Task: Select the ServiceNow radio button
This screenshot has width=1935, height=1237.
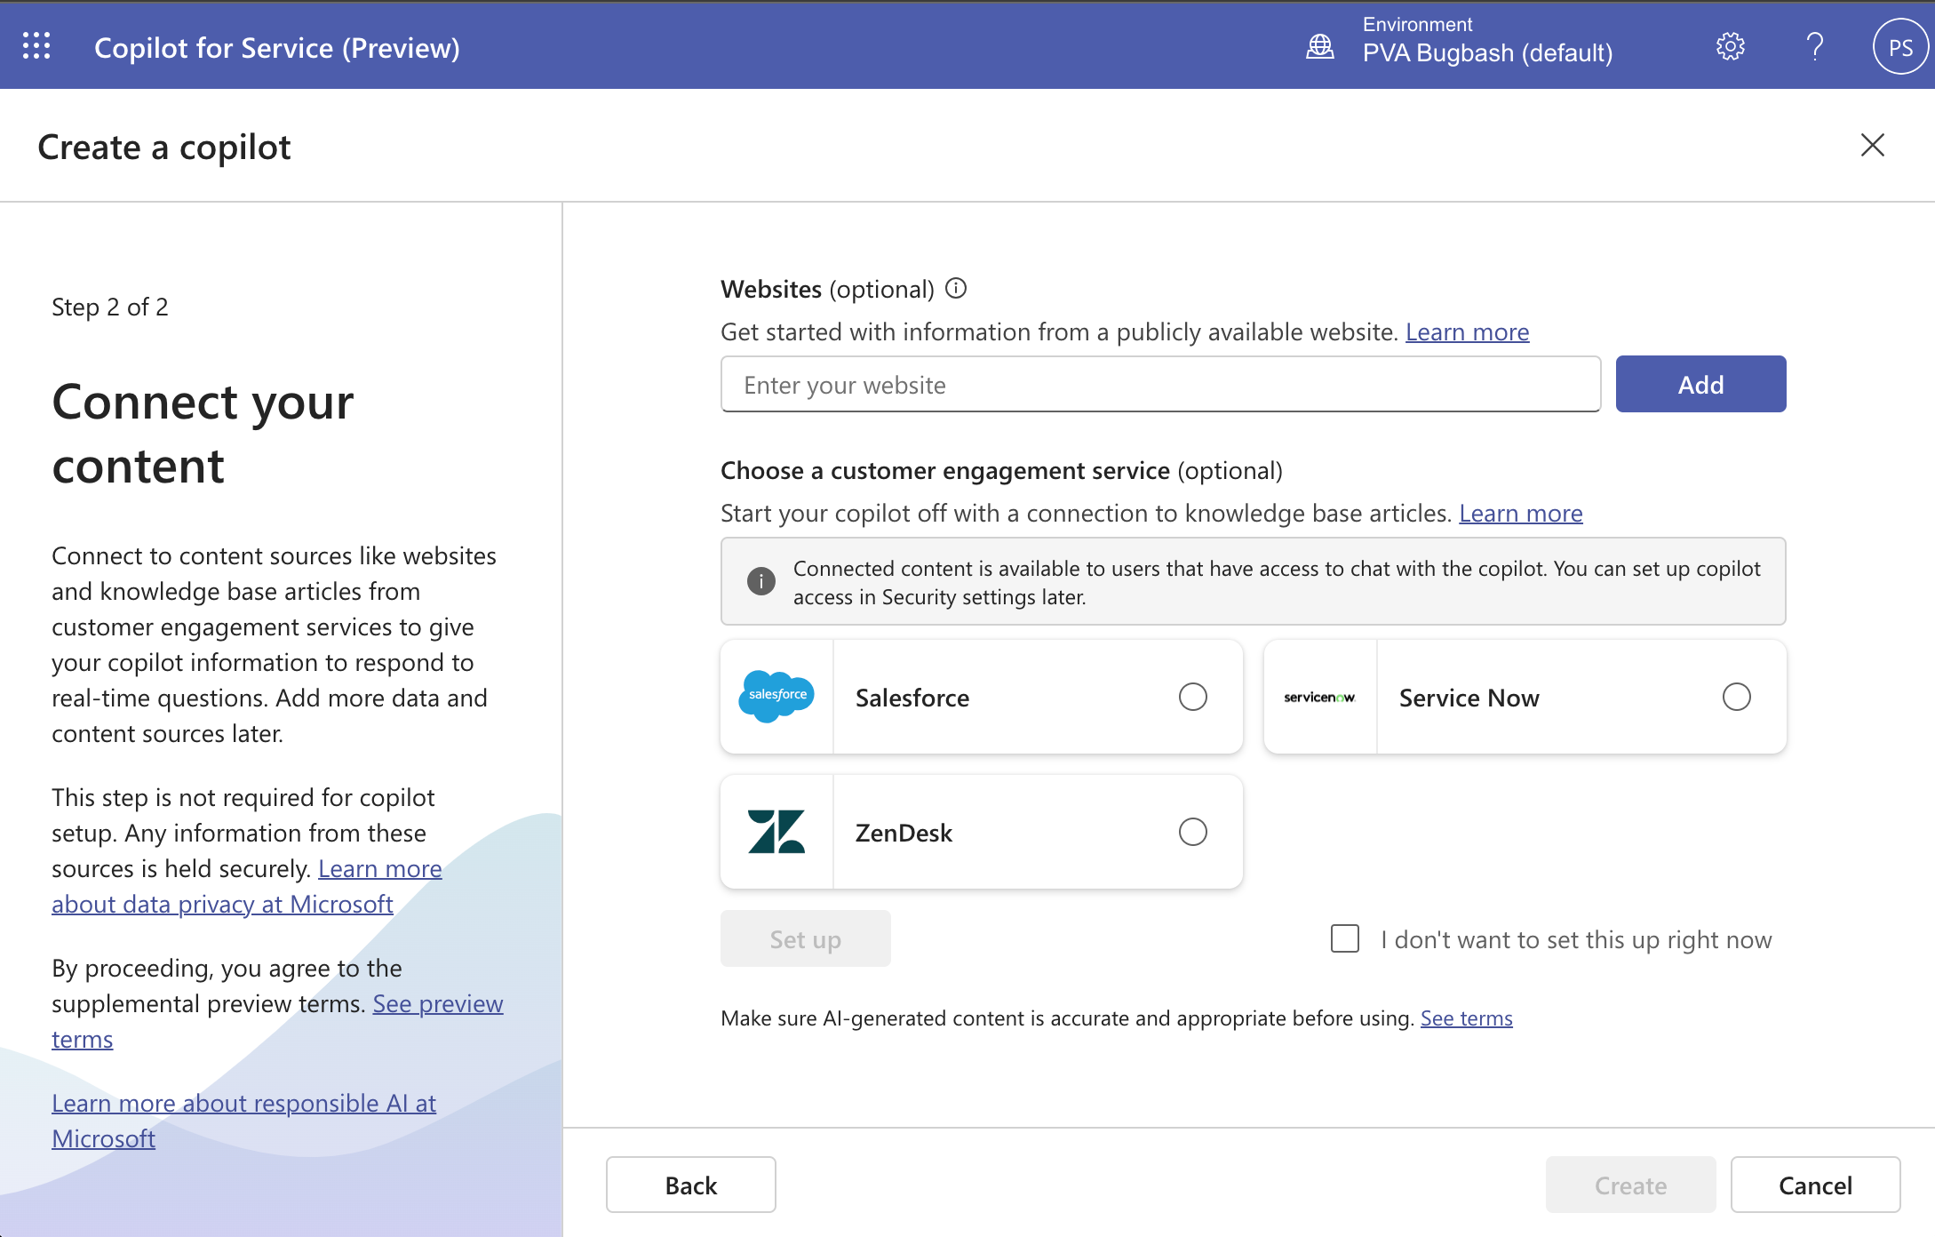Action: click(1736, 697)
